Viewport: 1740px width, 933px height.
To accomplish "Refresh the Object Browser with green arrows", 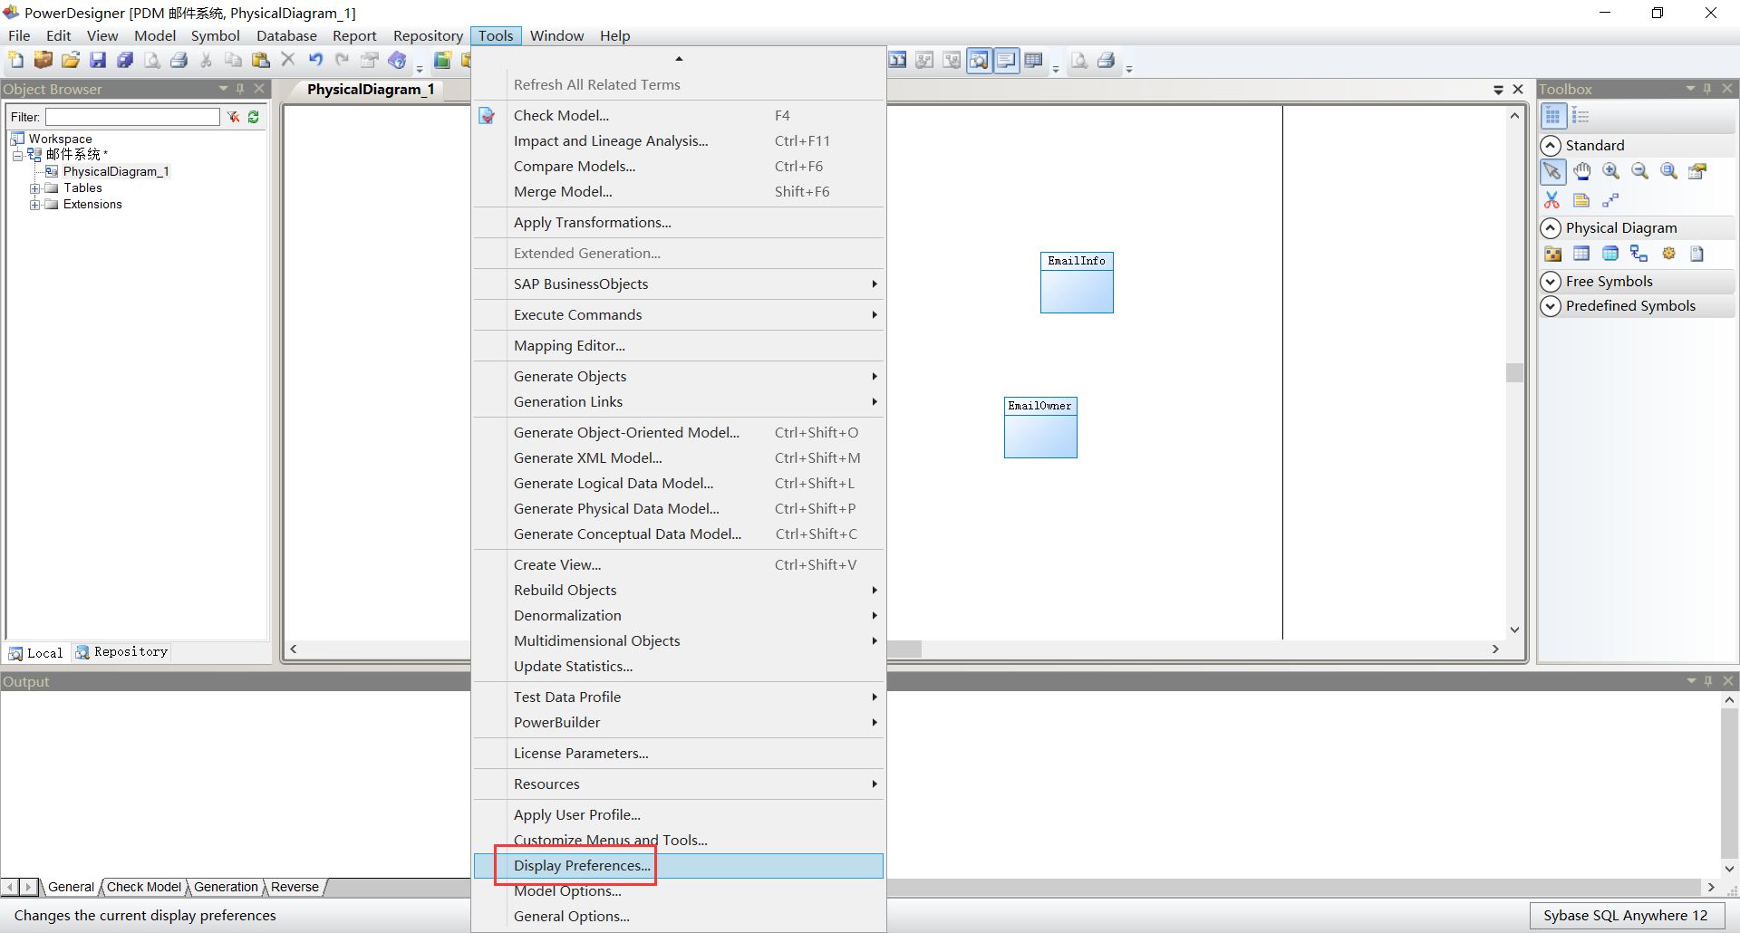I will click(254, 117).
